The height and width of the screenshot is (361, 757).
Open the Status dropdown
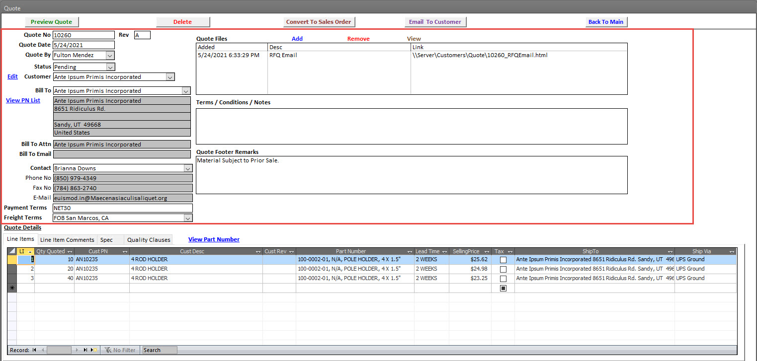[109, 67]
